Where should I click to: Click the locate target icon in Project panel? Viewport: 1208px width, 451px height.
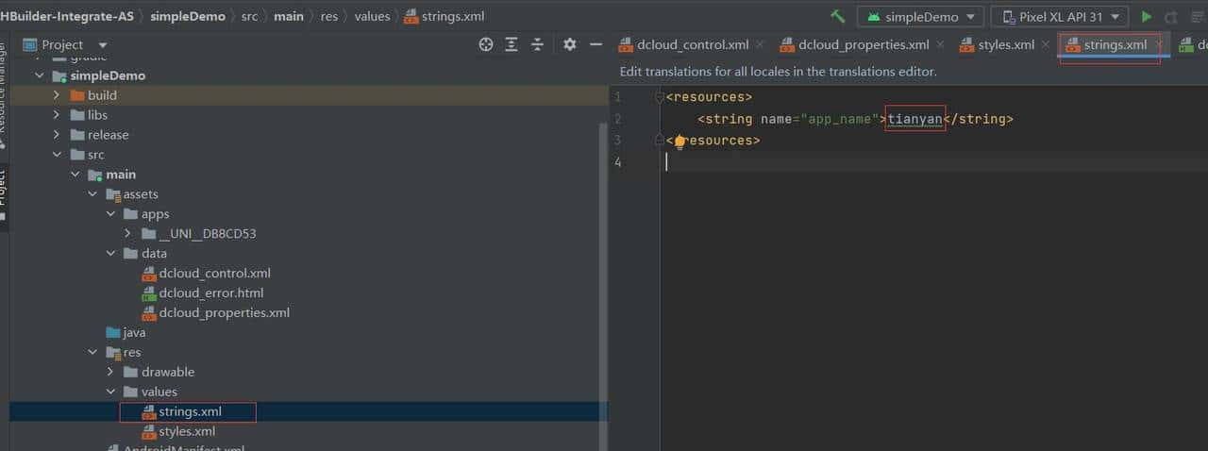[486, 44]
